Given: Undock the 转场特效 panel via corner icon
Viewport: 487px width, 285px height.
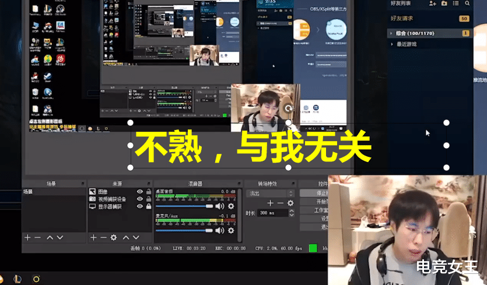Looking at the screenshot, I should click(x=293, y=184).
